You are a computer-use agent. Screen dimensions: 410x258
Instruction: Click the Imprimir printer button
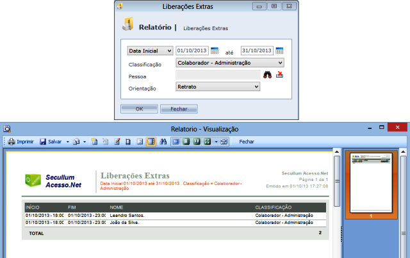click(20, 141)
